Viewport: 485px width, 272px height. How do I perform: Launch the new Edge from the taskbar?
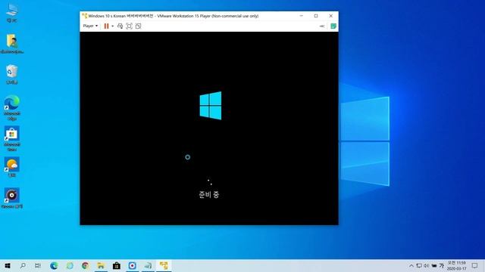[x=54, y=265]
